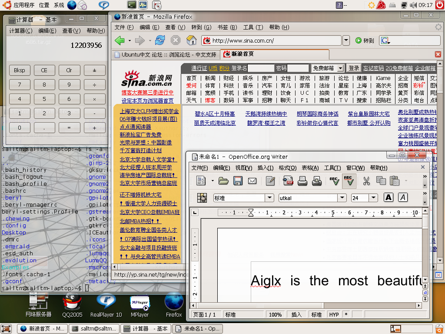The height and width of the screenshot is (334, 445).
Task: Expand the New document type dropdown arrow in Writer
Action: click(212, 180)
